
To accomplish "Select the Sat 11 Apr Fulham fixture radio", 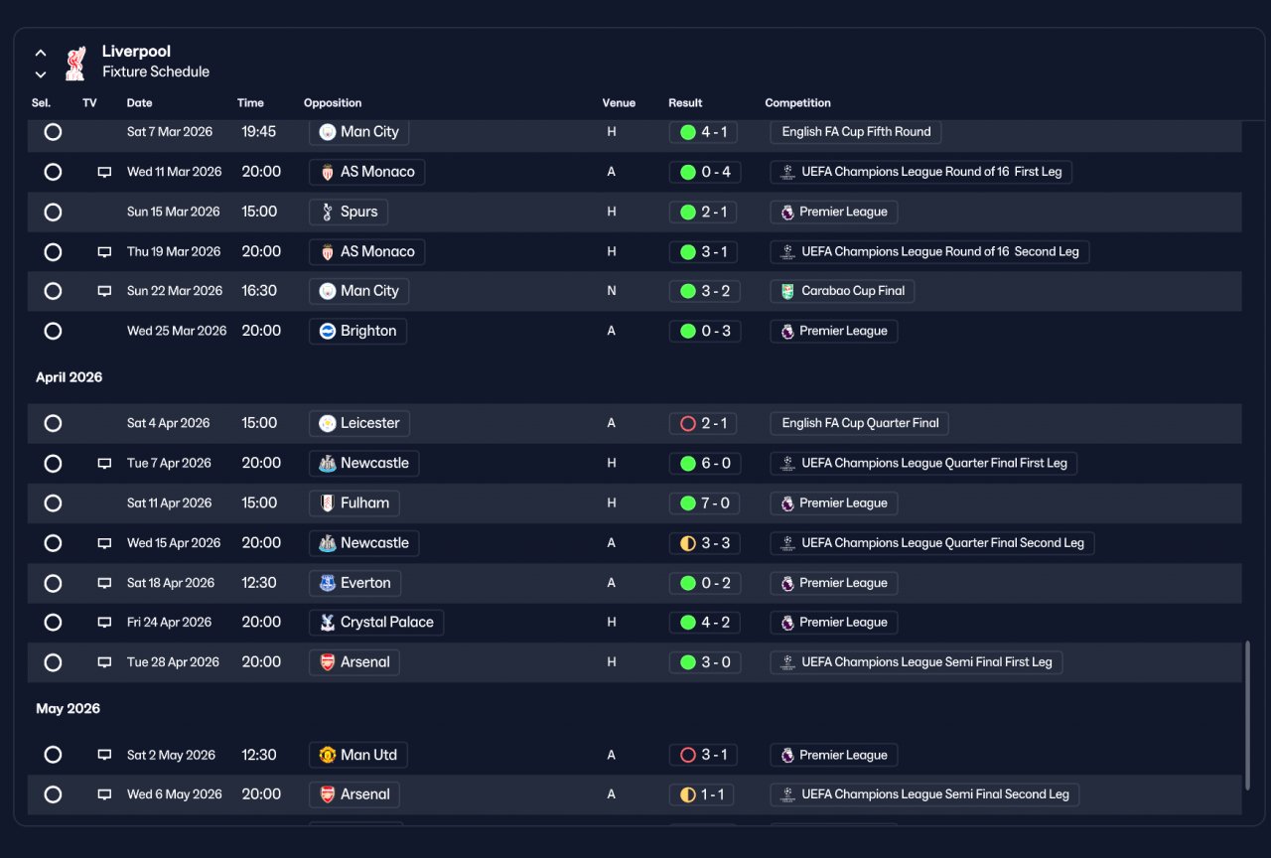I will coord(53,503).
